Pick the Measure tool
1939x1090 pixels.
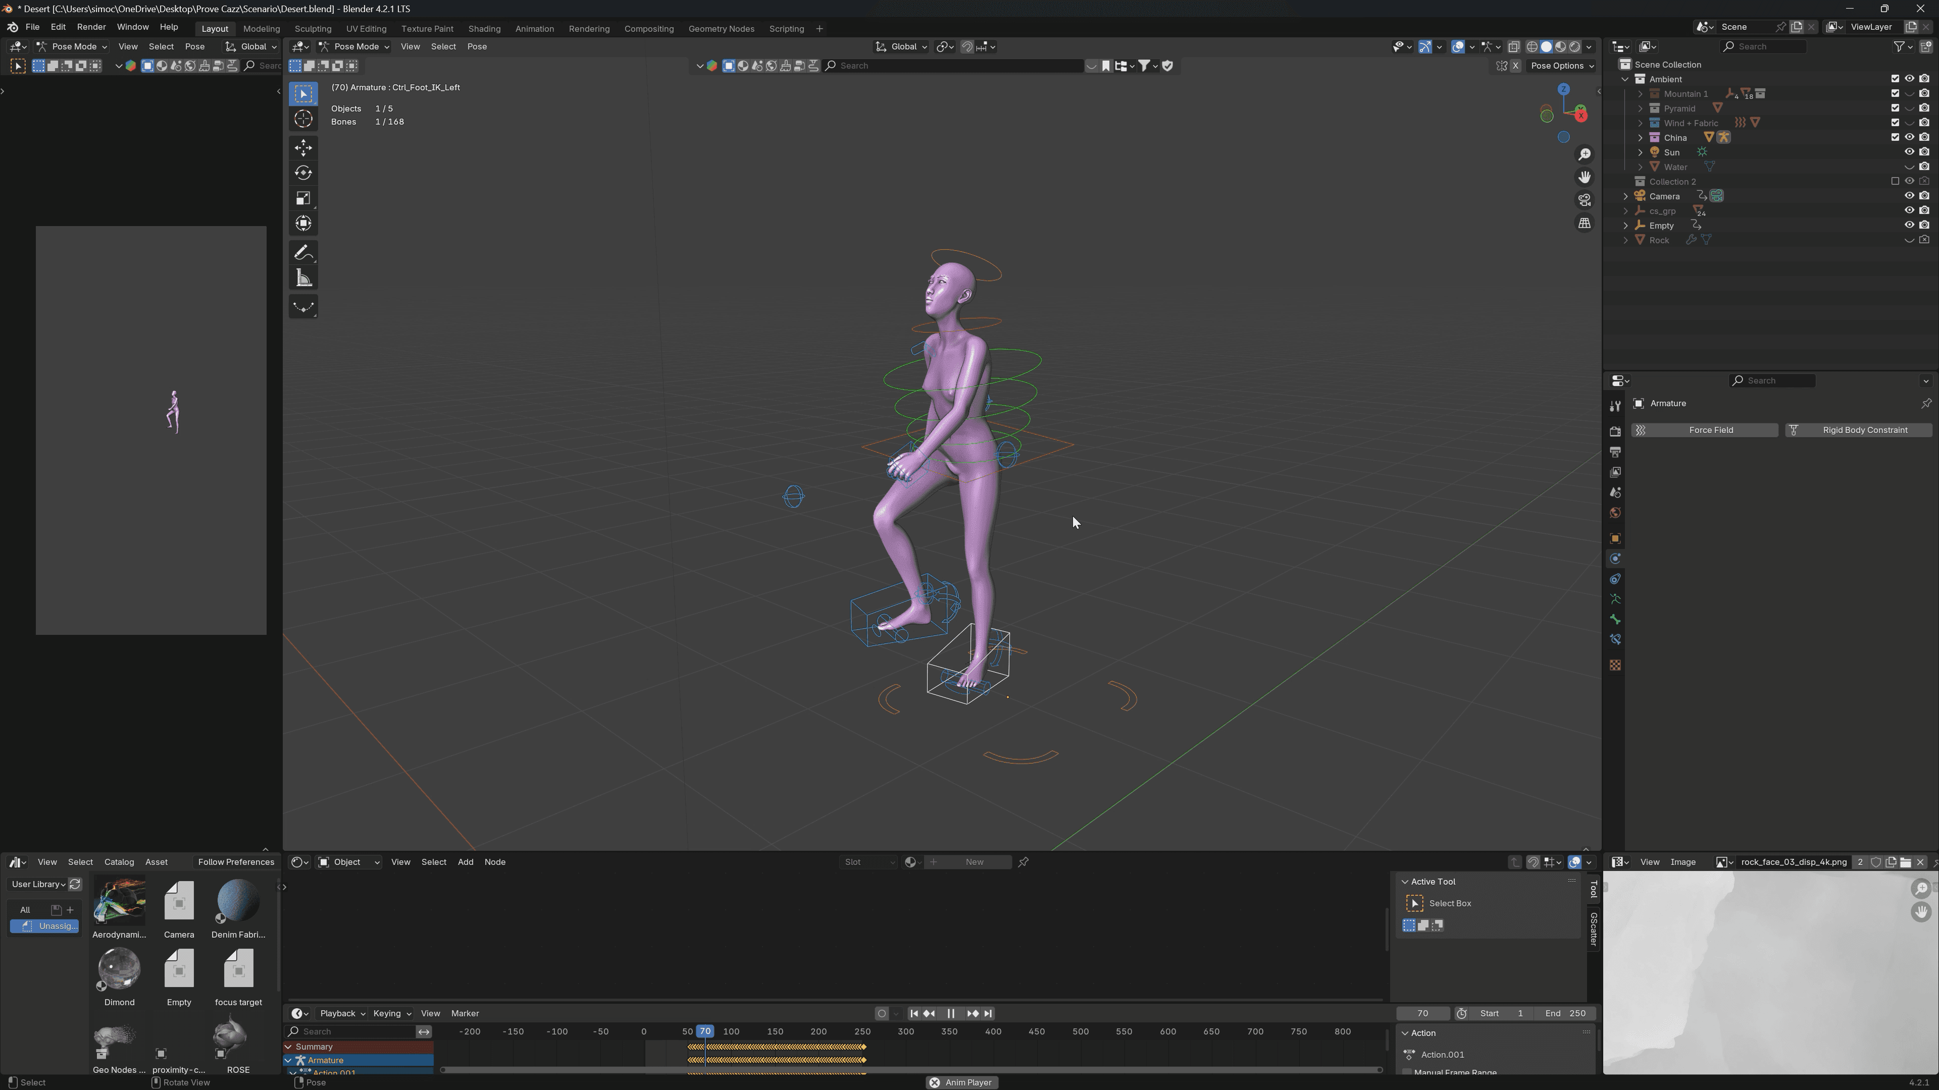[x=303, y=279]
